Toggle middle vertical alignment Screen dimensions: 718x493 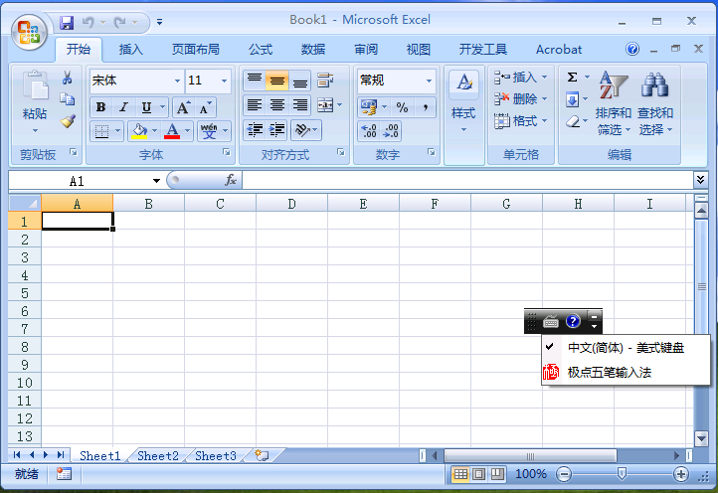pos(276,81)
